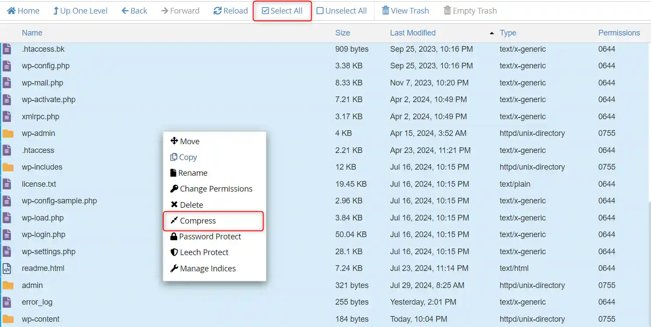Select the wp-admin folder name
This screenshot has height=327, width=651.
tap(39, 133)
